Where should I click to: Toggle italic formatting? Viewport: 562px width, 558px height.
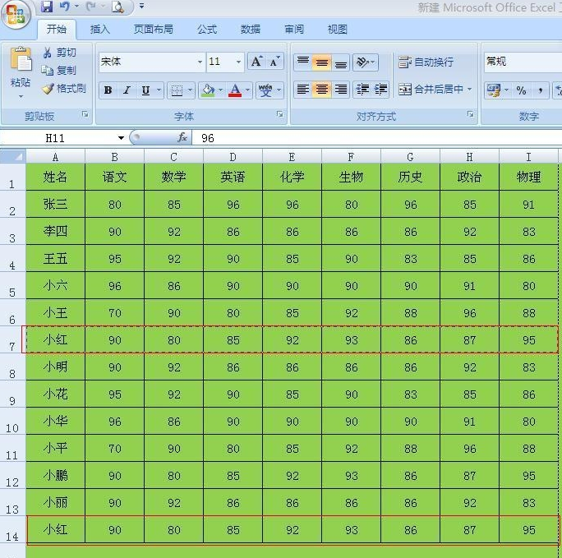127,90
